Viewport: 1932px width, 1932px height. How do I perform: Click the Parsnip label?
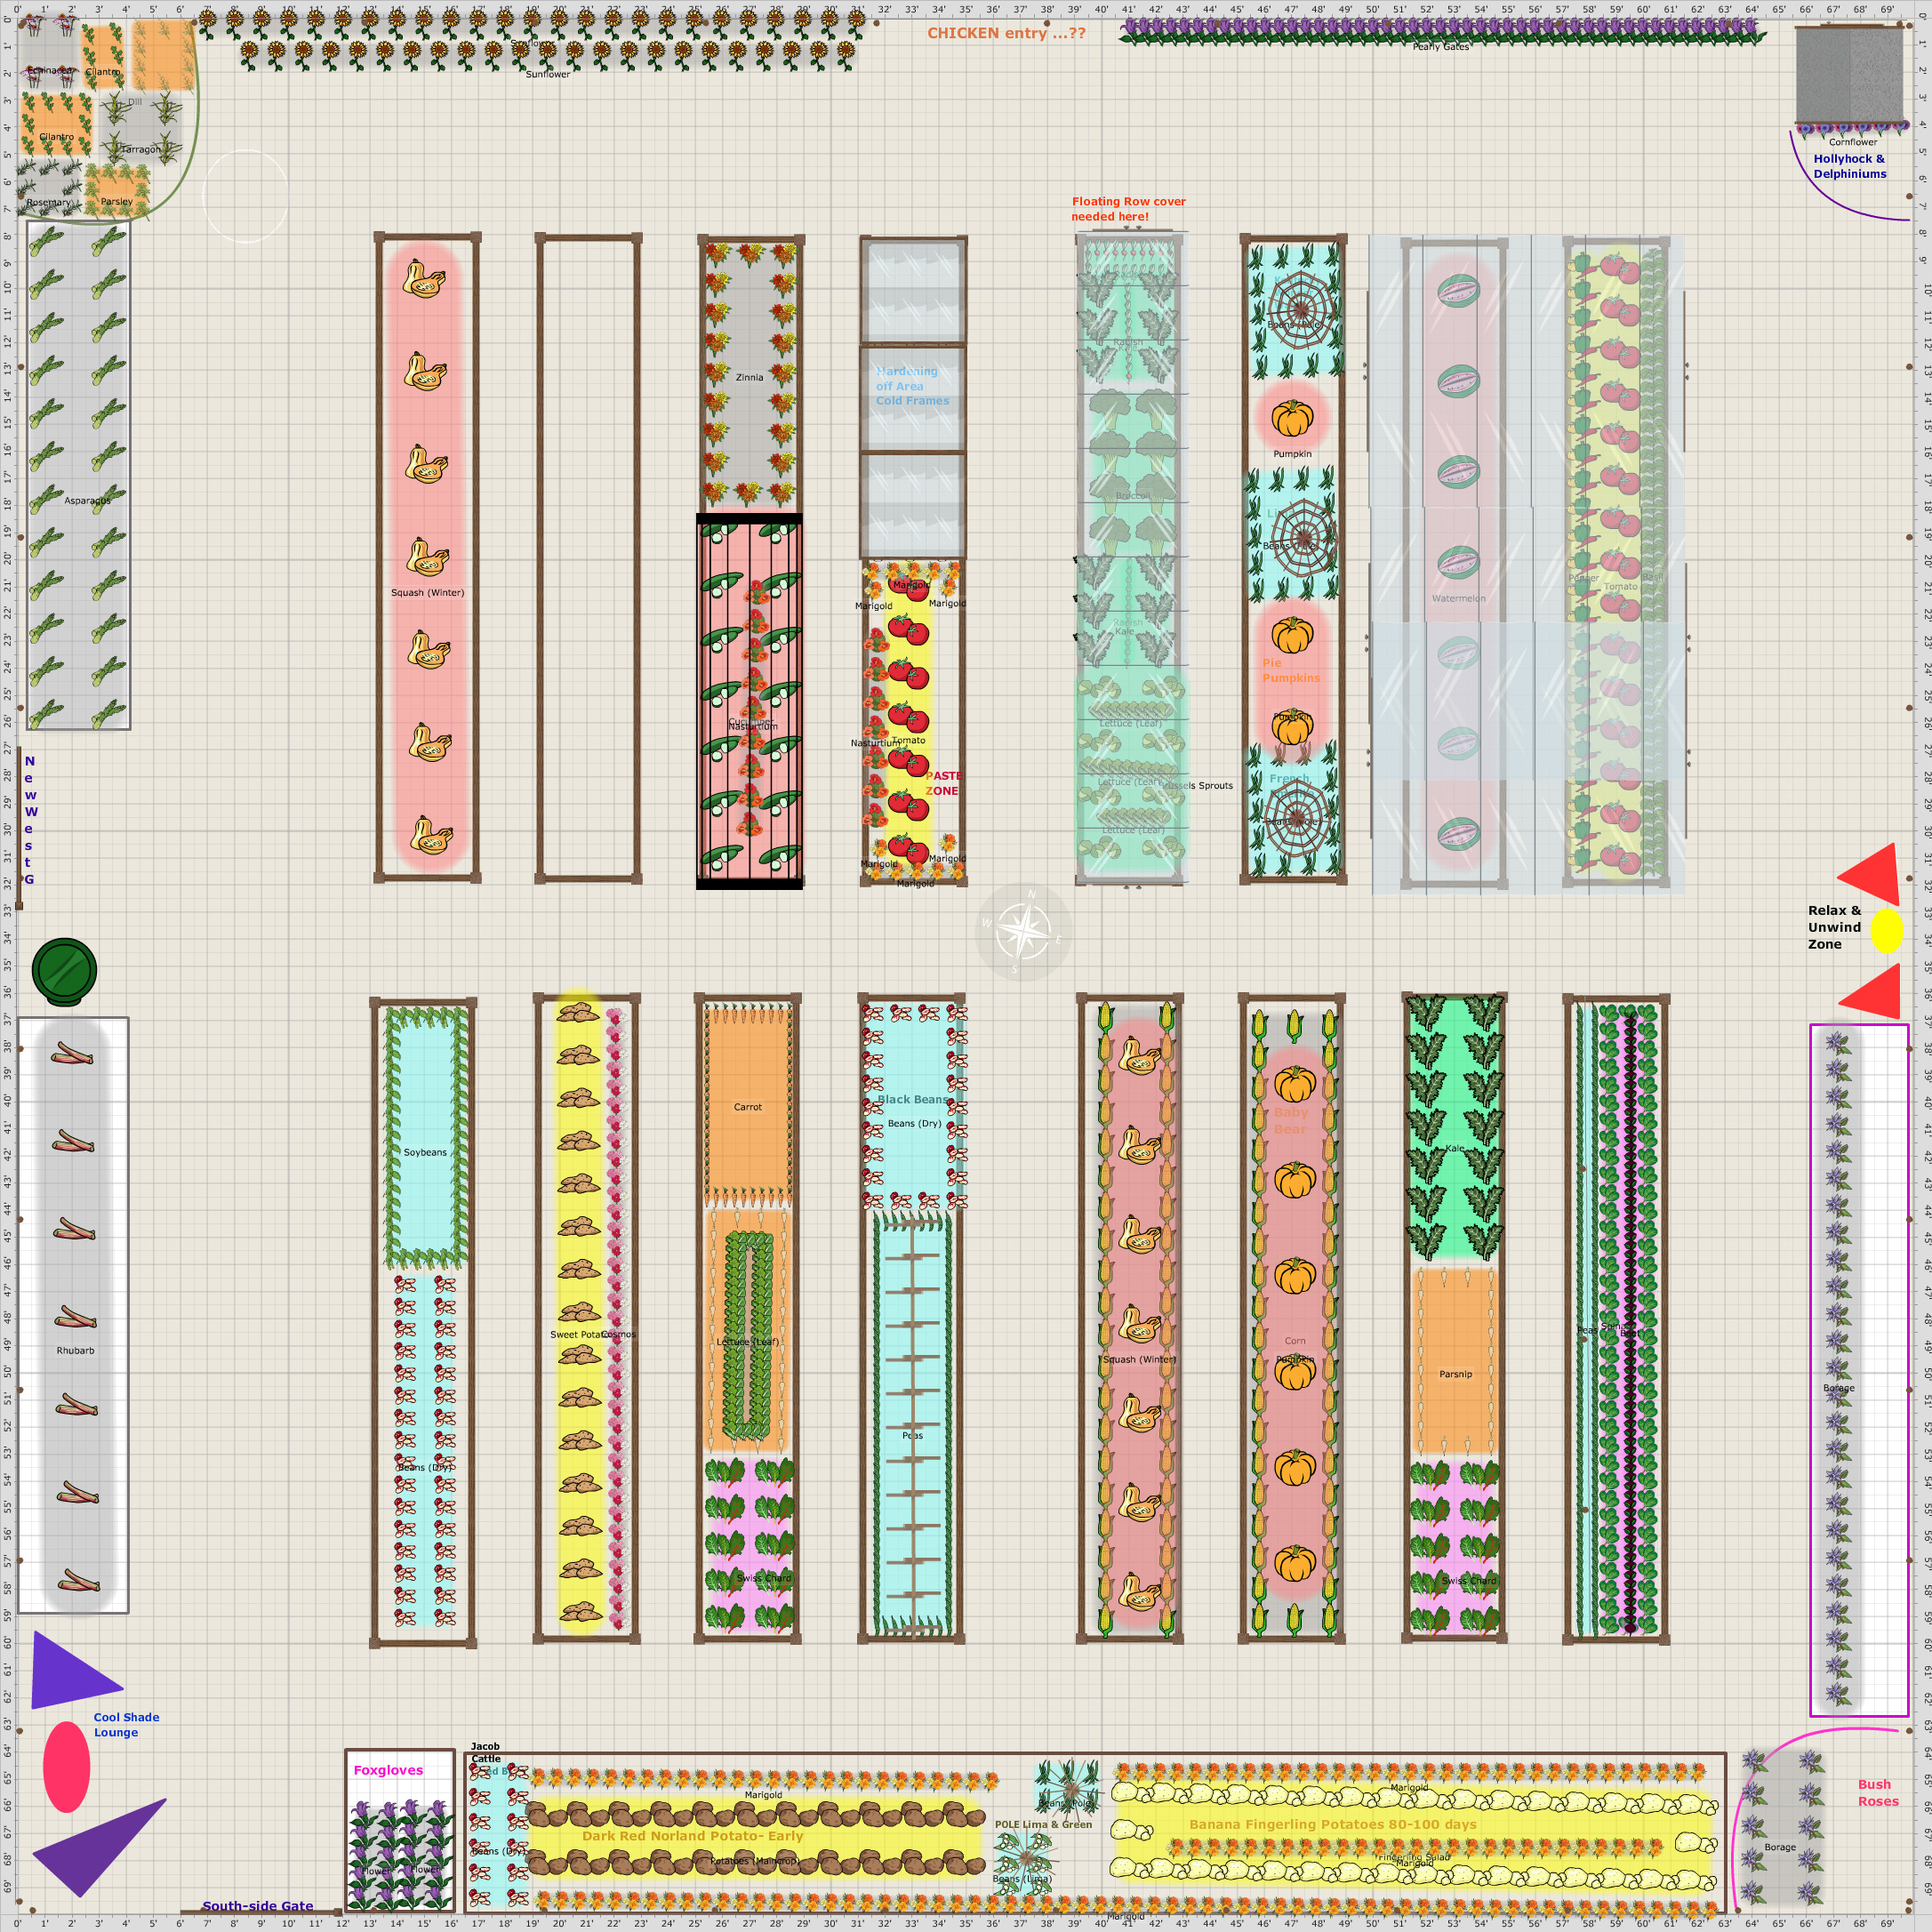1455,1374
